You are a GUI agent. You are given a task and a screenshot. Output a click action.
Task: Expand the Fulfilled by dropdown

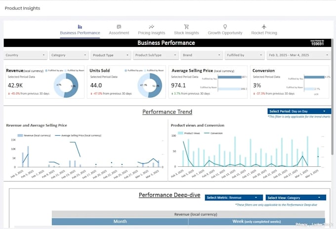244,55
